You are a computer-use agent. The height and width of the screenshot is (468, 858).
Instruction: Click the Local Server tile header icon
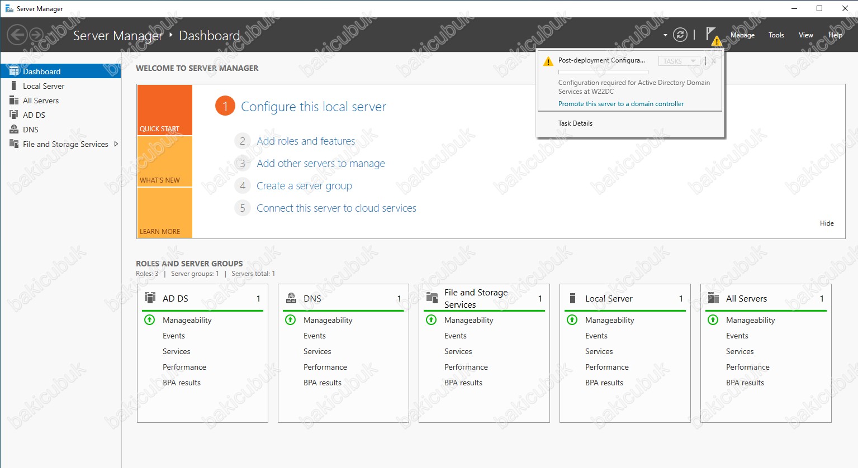572,298
